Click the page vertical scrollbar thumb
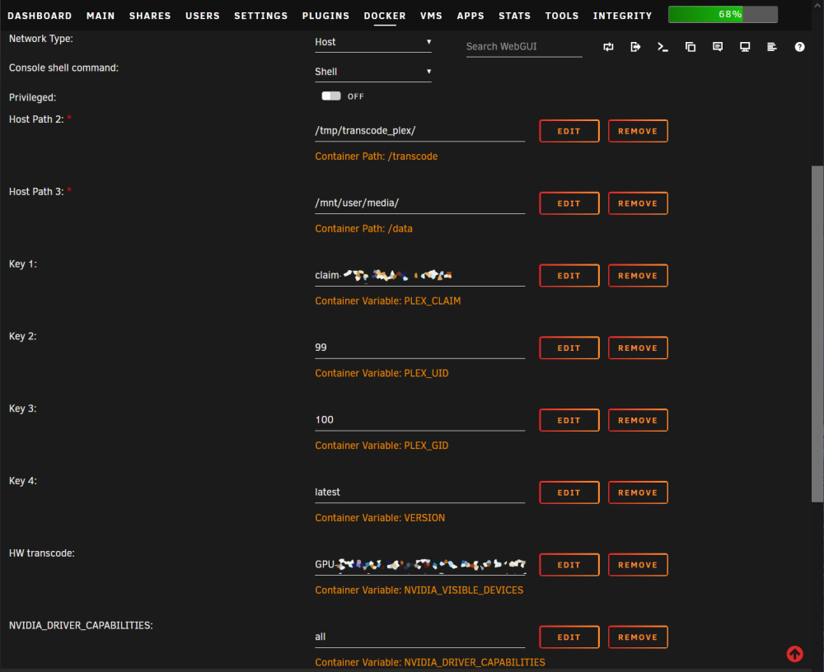Image resolution: width=824 pixels, height=672 pixels. click(x=817, y=334)
